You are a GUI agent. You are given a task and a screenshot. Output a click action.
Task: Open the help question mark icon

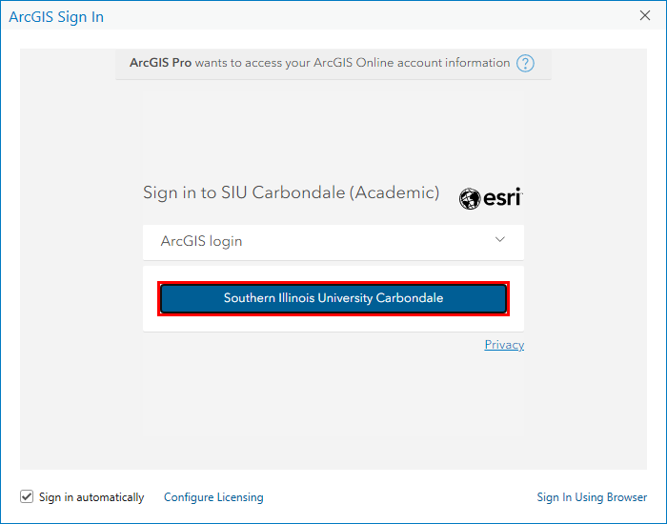(525, 64)
